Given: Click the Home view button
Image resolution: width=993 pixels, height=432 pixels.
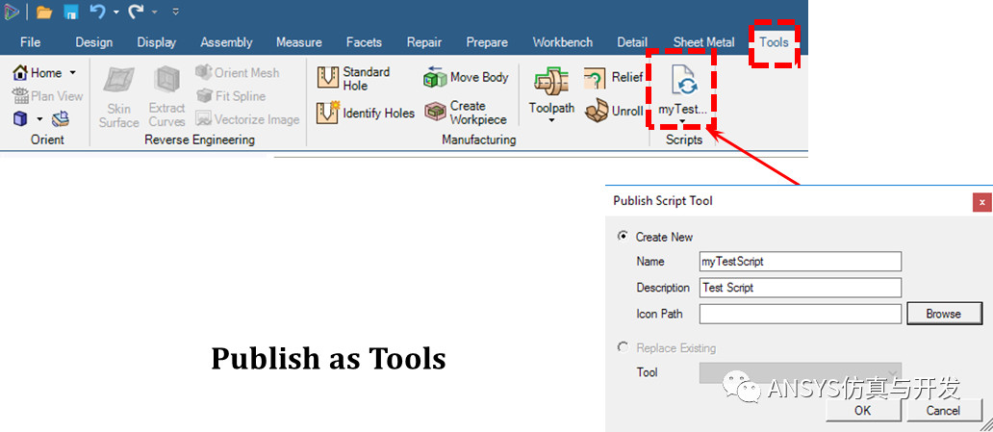Looking at the screenshot, I should click(38, 73).
